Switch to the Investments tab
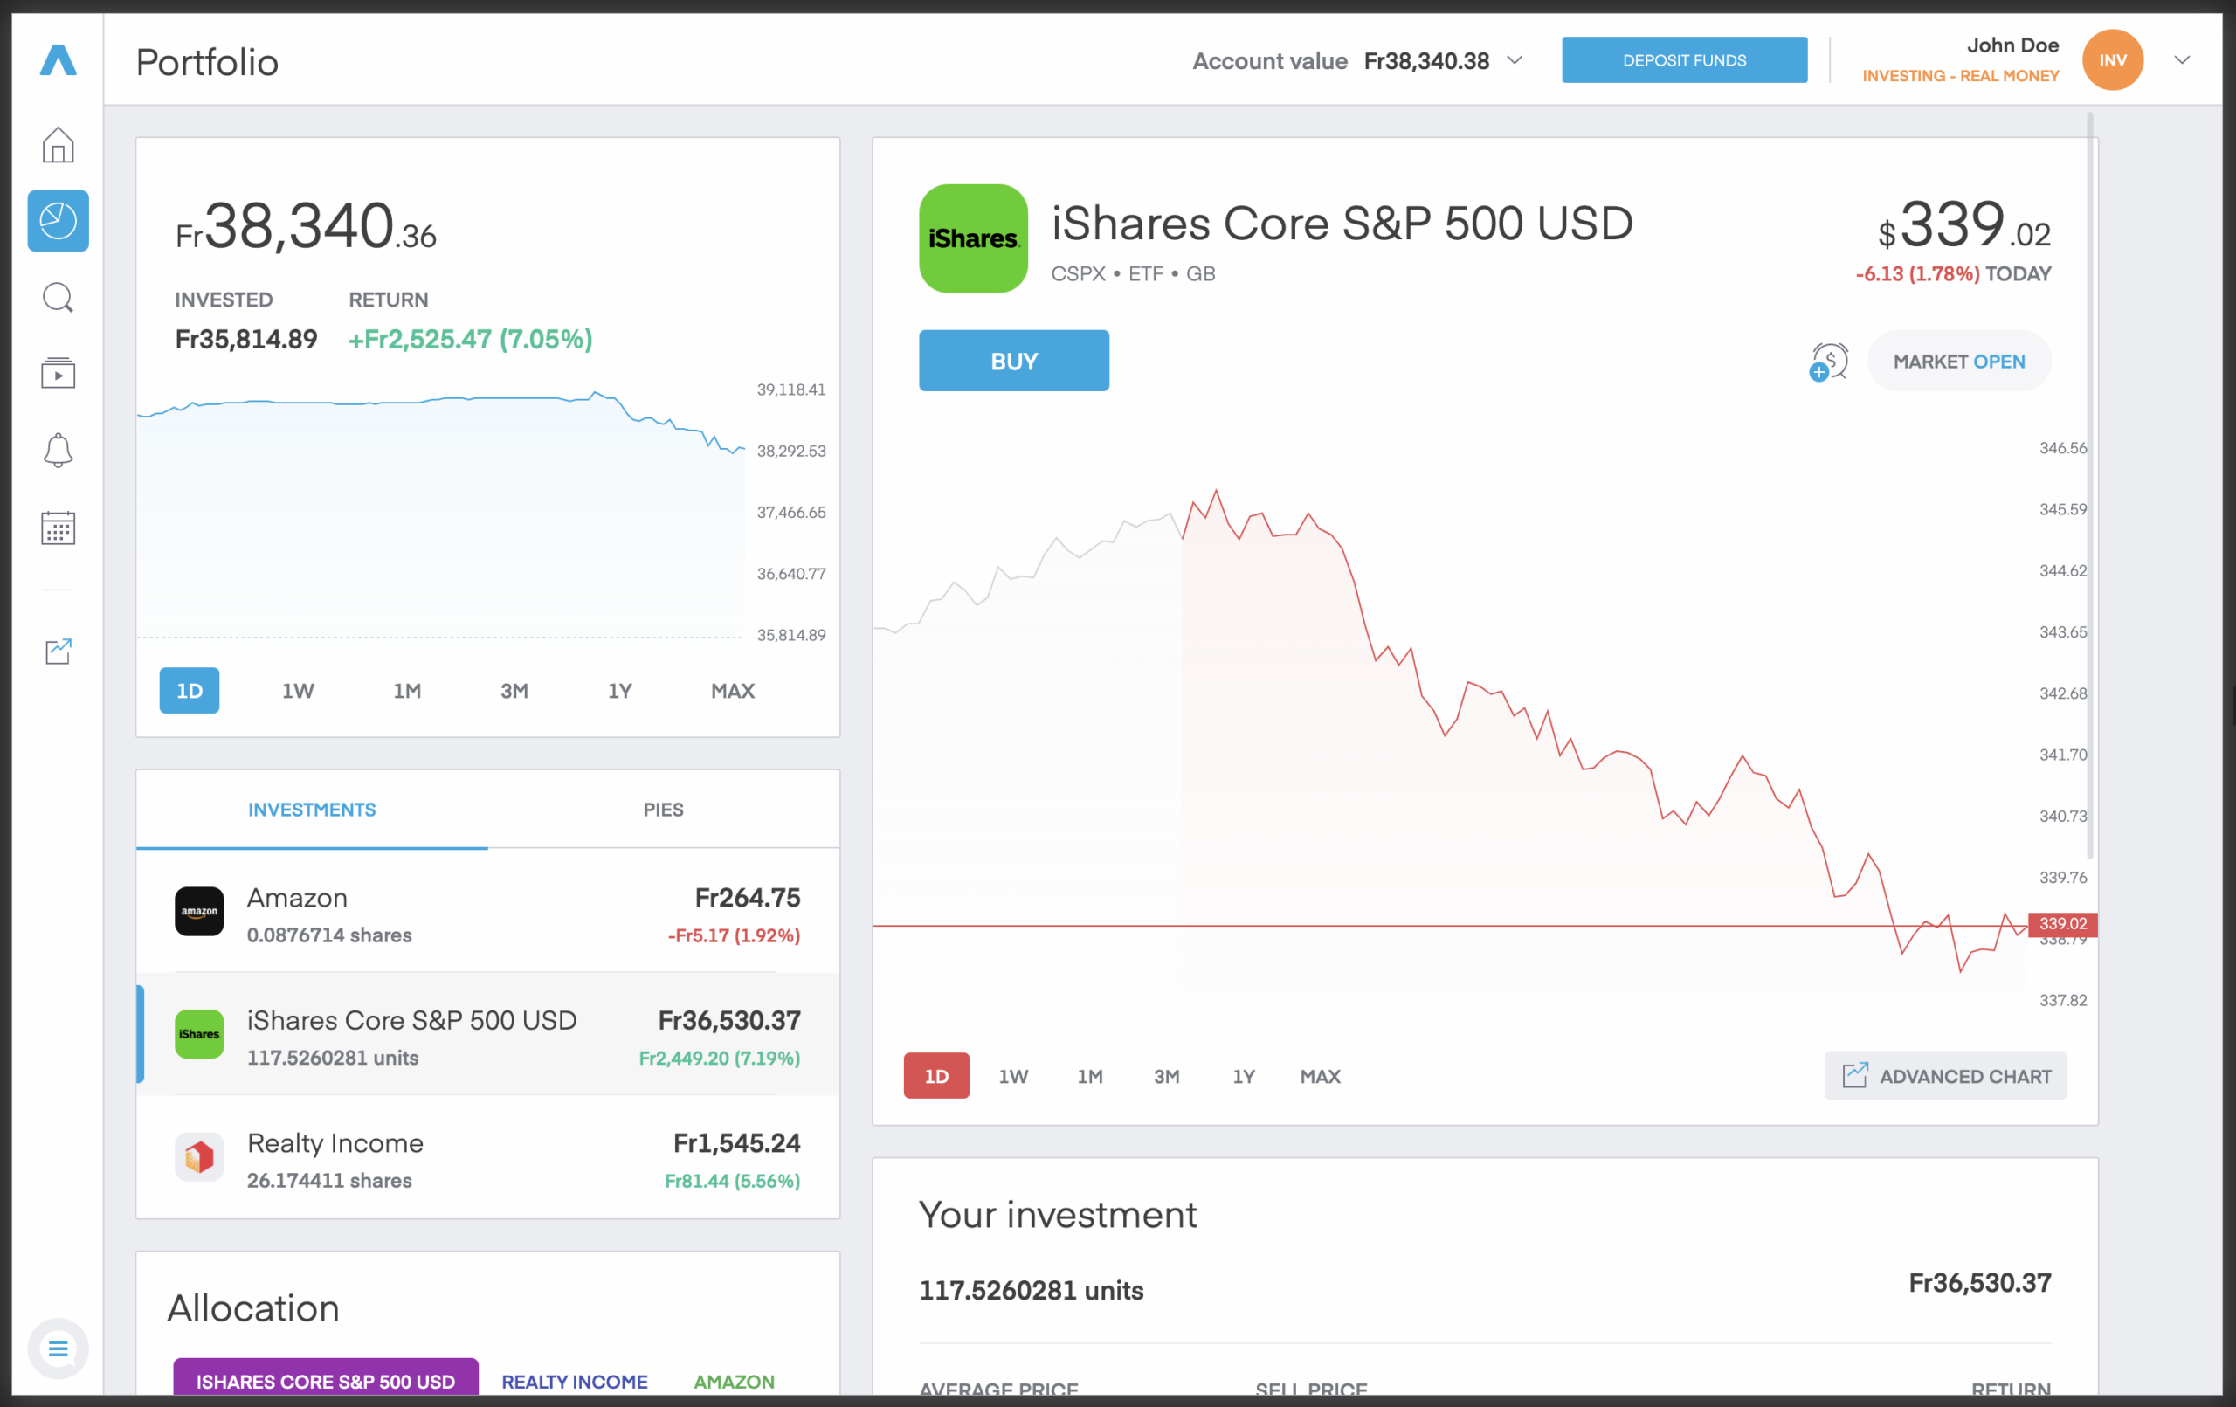The width and height of the screenshot is (2236, 1407). (x=311, y=809)
